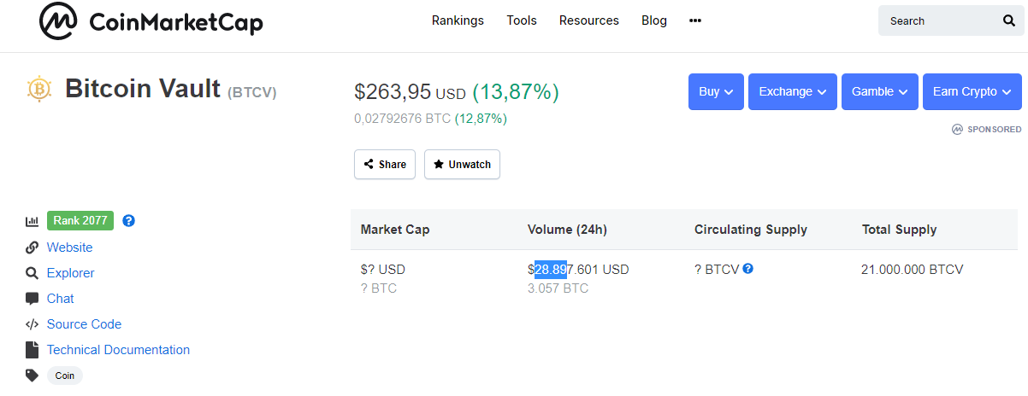Screen dimensions: 1028x396
Task: Click the rank bar chart icon
Action: pyautogui.click(x=32, y=221)
